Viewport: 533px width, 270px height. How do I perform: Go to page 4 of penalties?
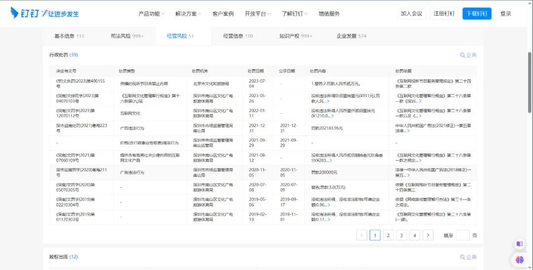tap(415, 235)
